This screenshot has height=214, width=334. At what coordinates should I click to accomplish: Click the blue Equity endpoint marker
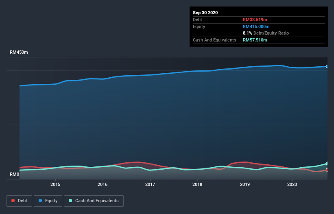click(327, 67)
